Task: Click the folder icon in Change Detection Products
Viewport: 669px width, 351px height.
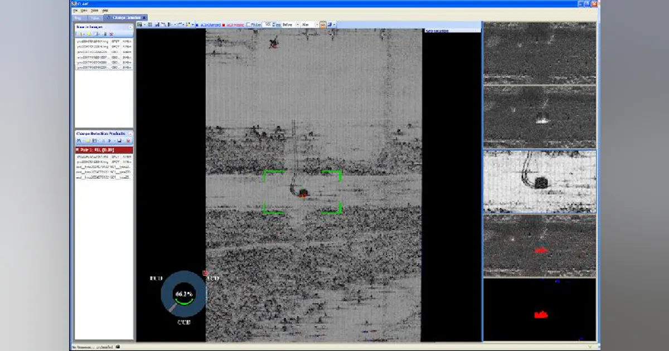Action: [x=87, y=141]
